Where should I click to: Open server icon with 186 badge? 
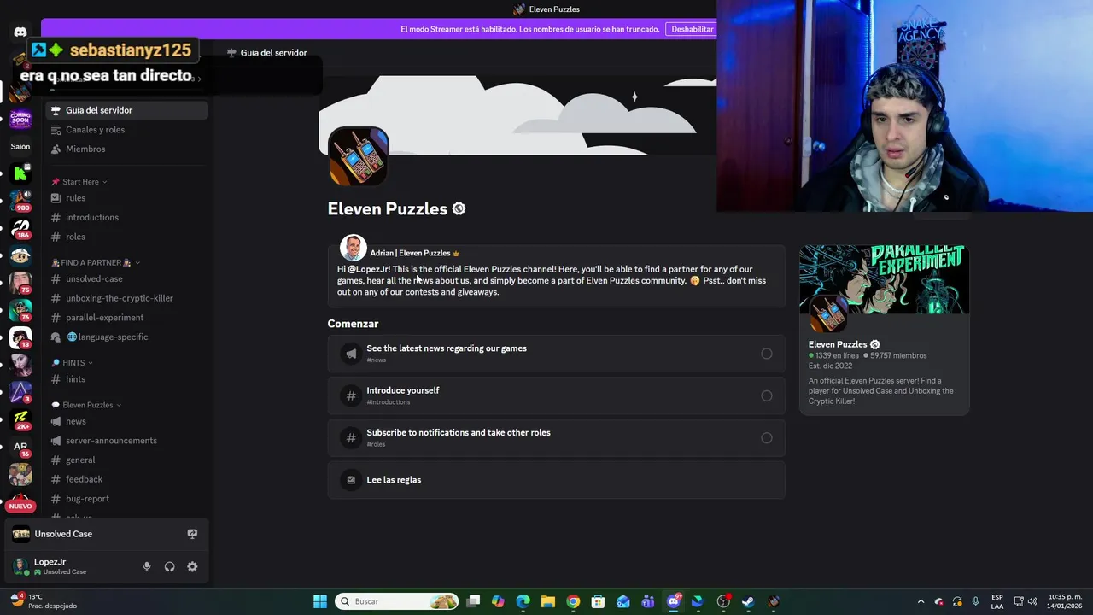tap(20, 228)
